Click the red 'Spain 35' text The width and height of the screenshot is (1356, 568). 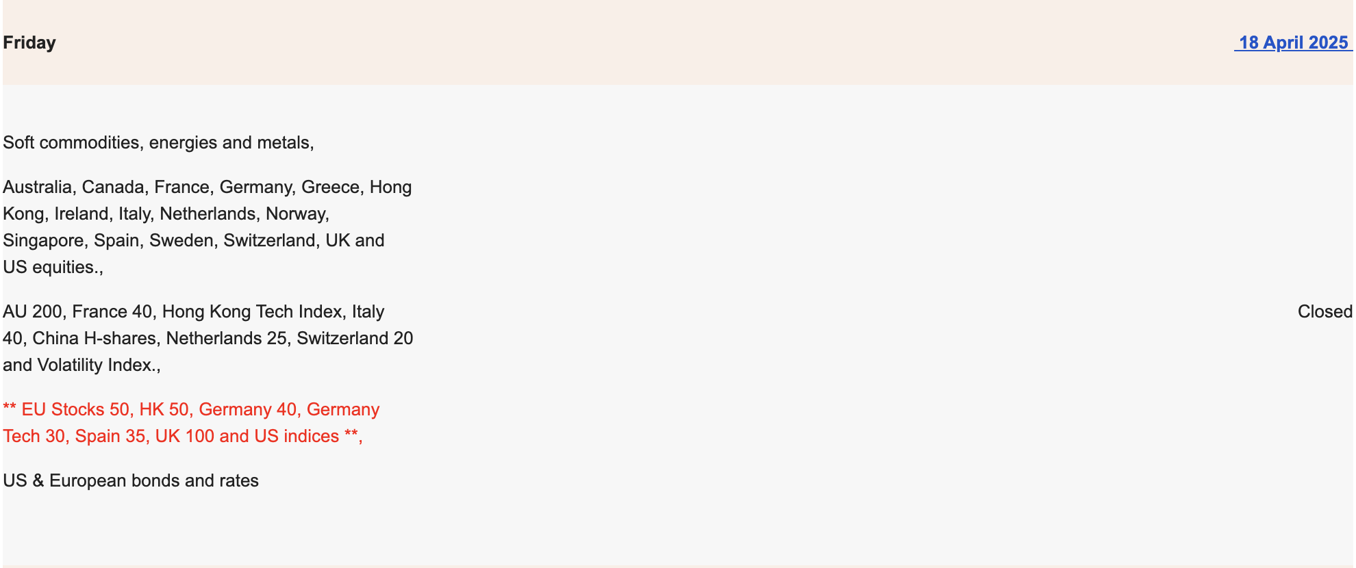coord(110,436)
